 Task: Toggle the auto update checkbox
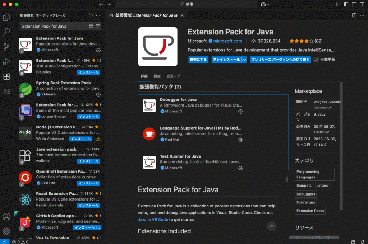pyautogui.click(x=316, y=60)
